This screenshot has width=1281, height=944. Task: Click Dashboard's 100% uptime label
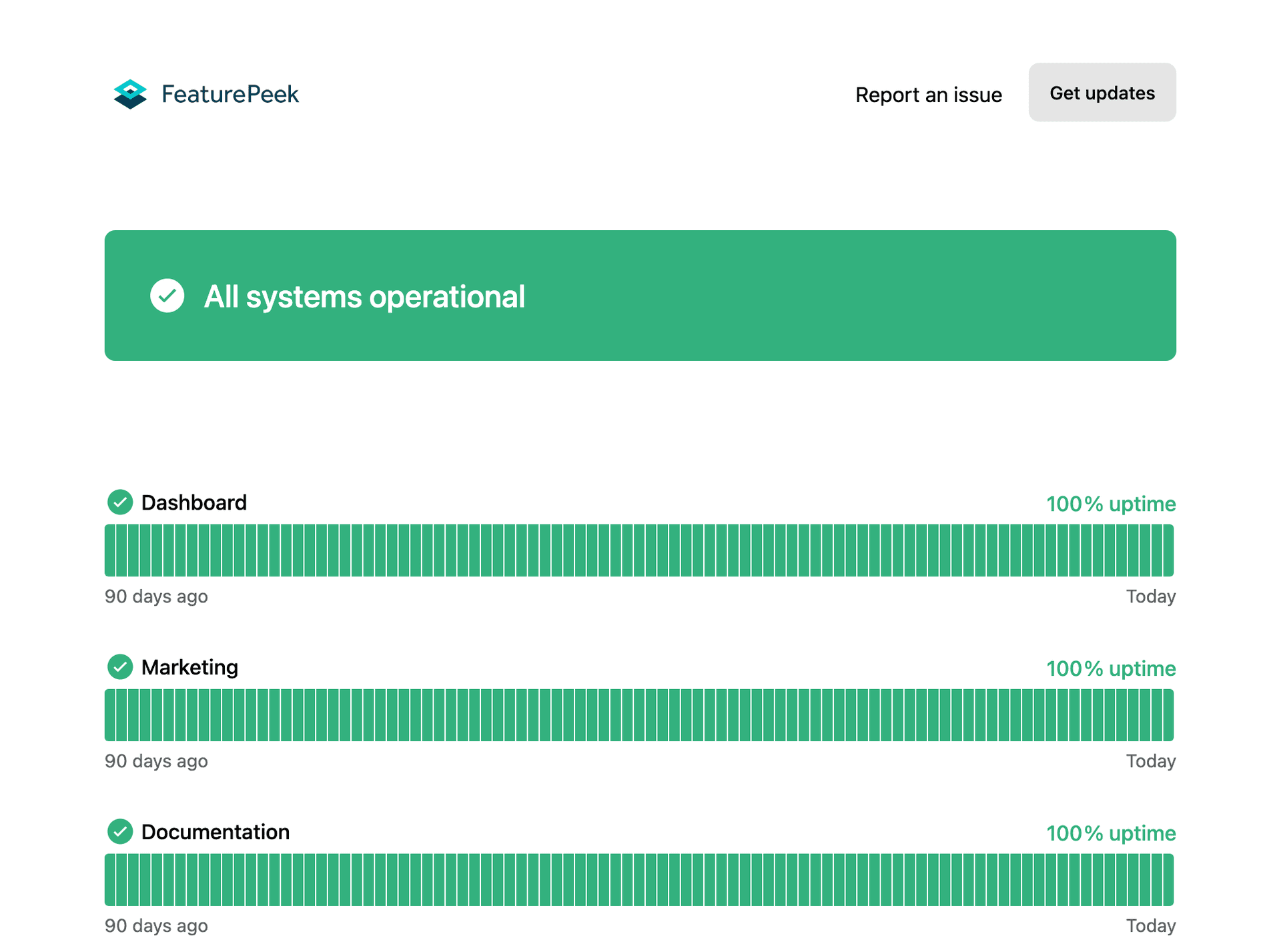pyautogui.click(x=1111, y=504)
